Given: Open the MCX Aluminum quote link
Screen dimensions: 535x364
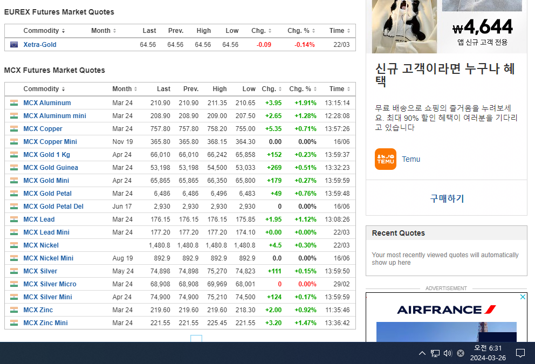Looking at the screenshot, I should [x=47, y=102].
